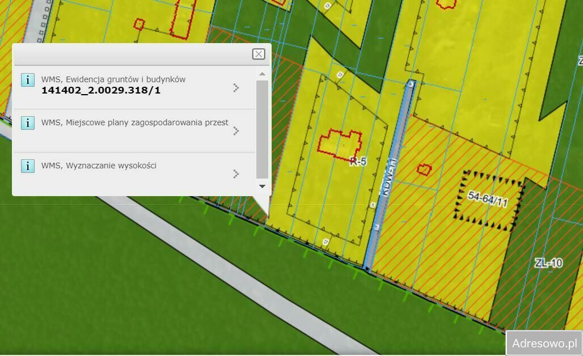
Task: Click the Adresowo.pl link
Action: point(544,343)
